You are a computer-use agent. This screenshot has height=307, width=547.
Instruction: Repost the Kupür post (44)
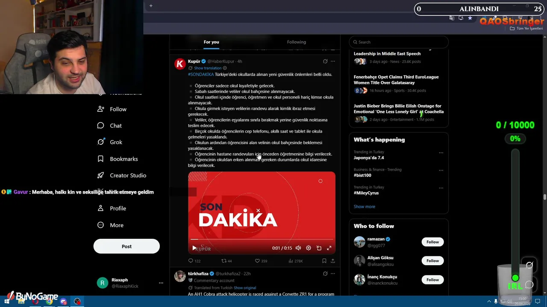pyautogui.click(x=226, y=261)
